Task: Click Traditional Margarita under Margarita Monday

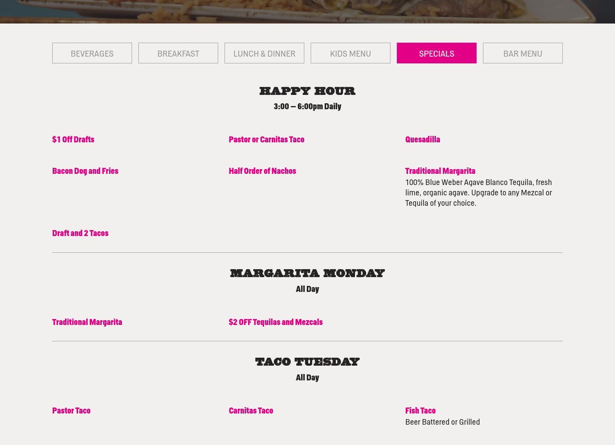Action: point(87,322)
